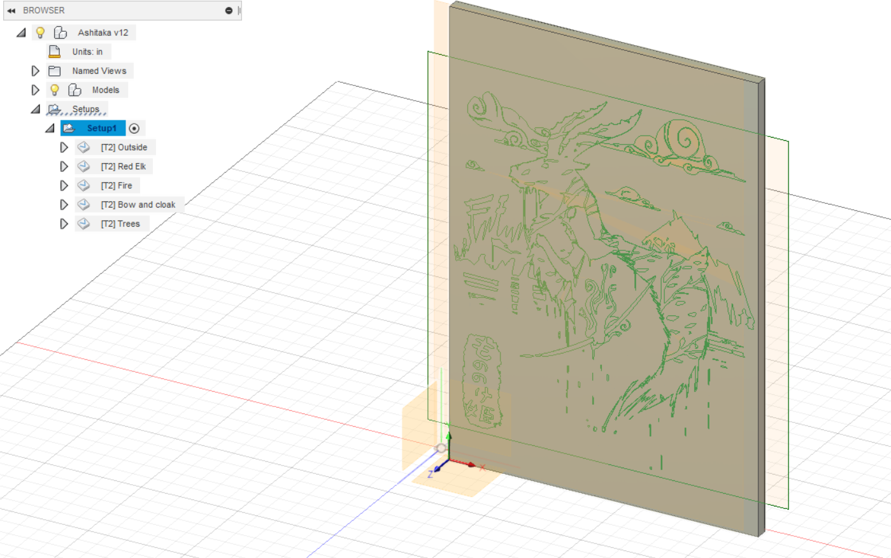The height and width of the screenshot is (558, 891).
Task: Click the Units: in icon
Action: (x=54, y=52)
